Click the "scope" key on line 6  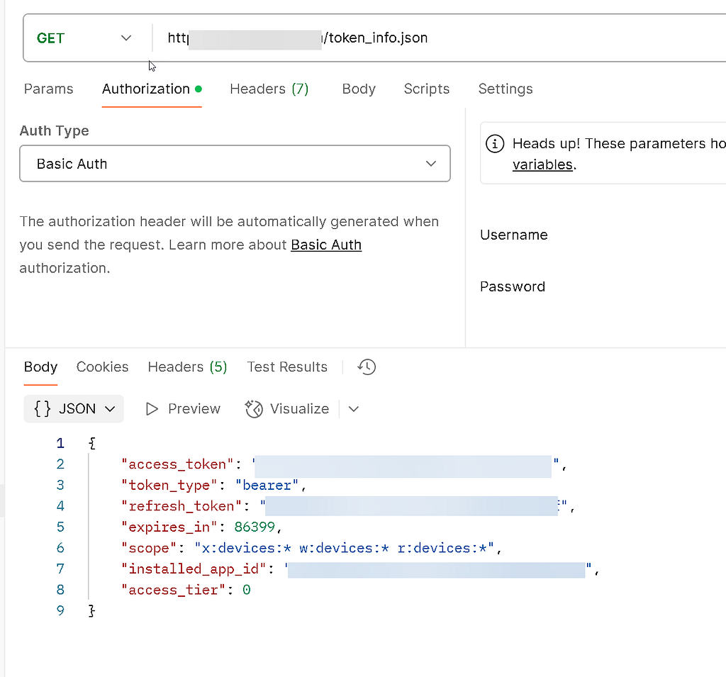point(149,548)
